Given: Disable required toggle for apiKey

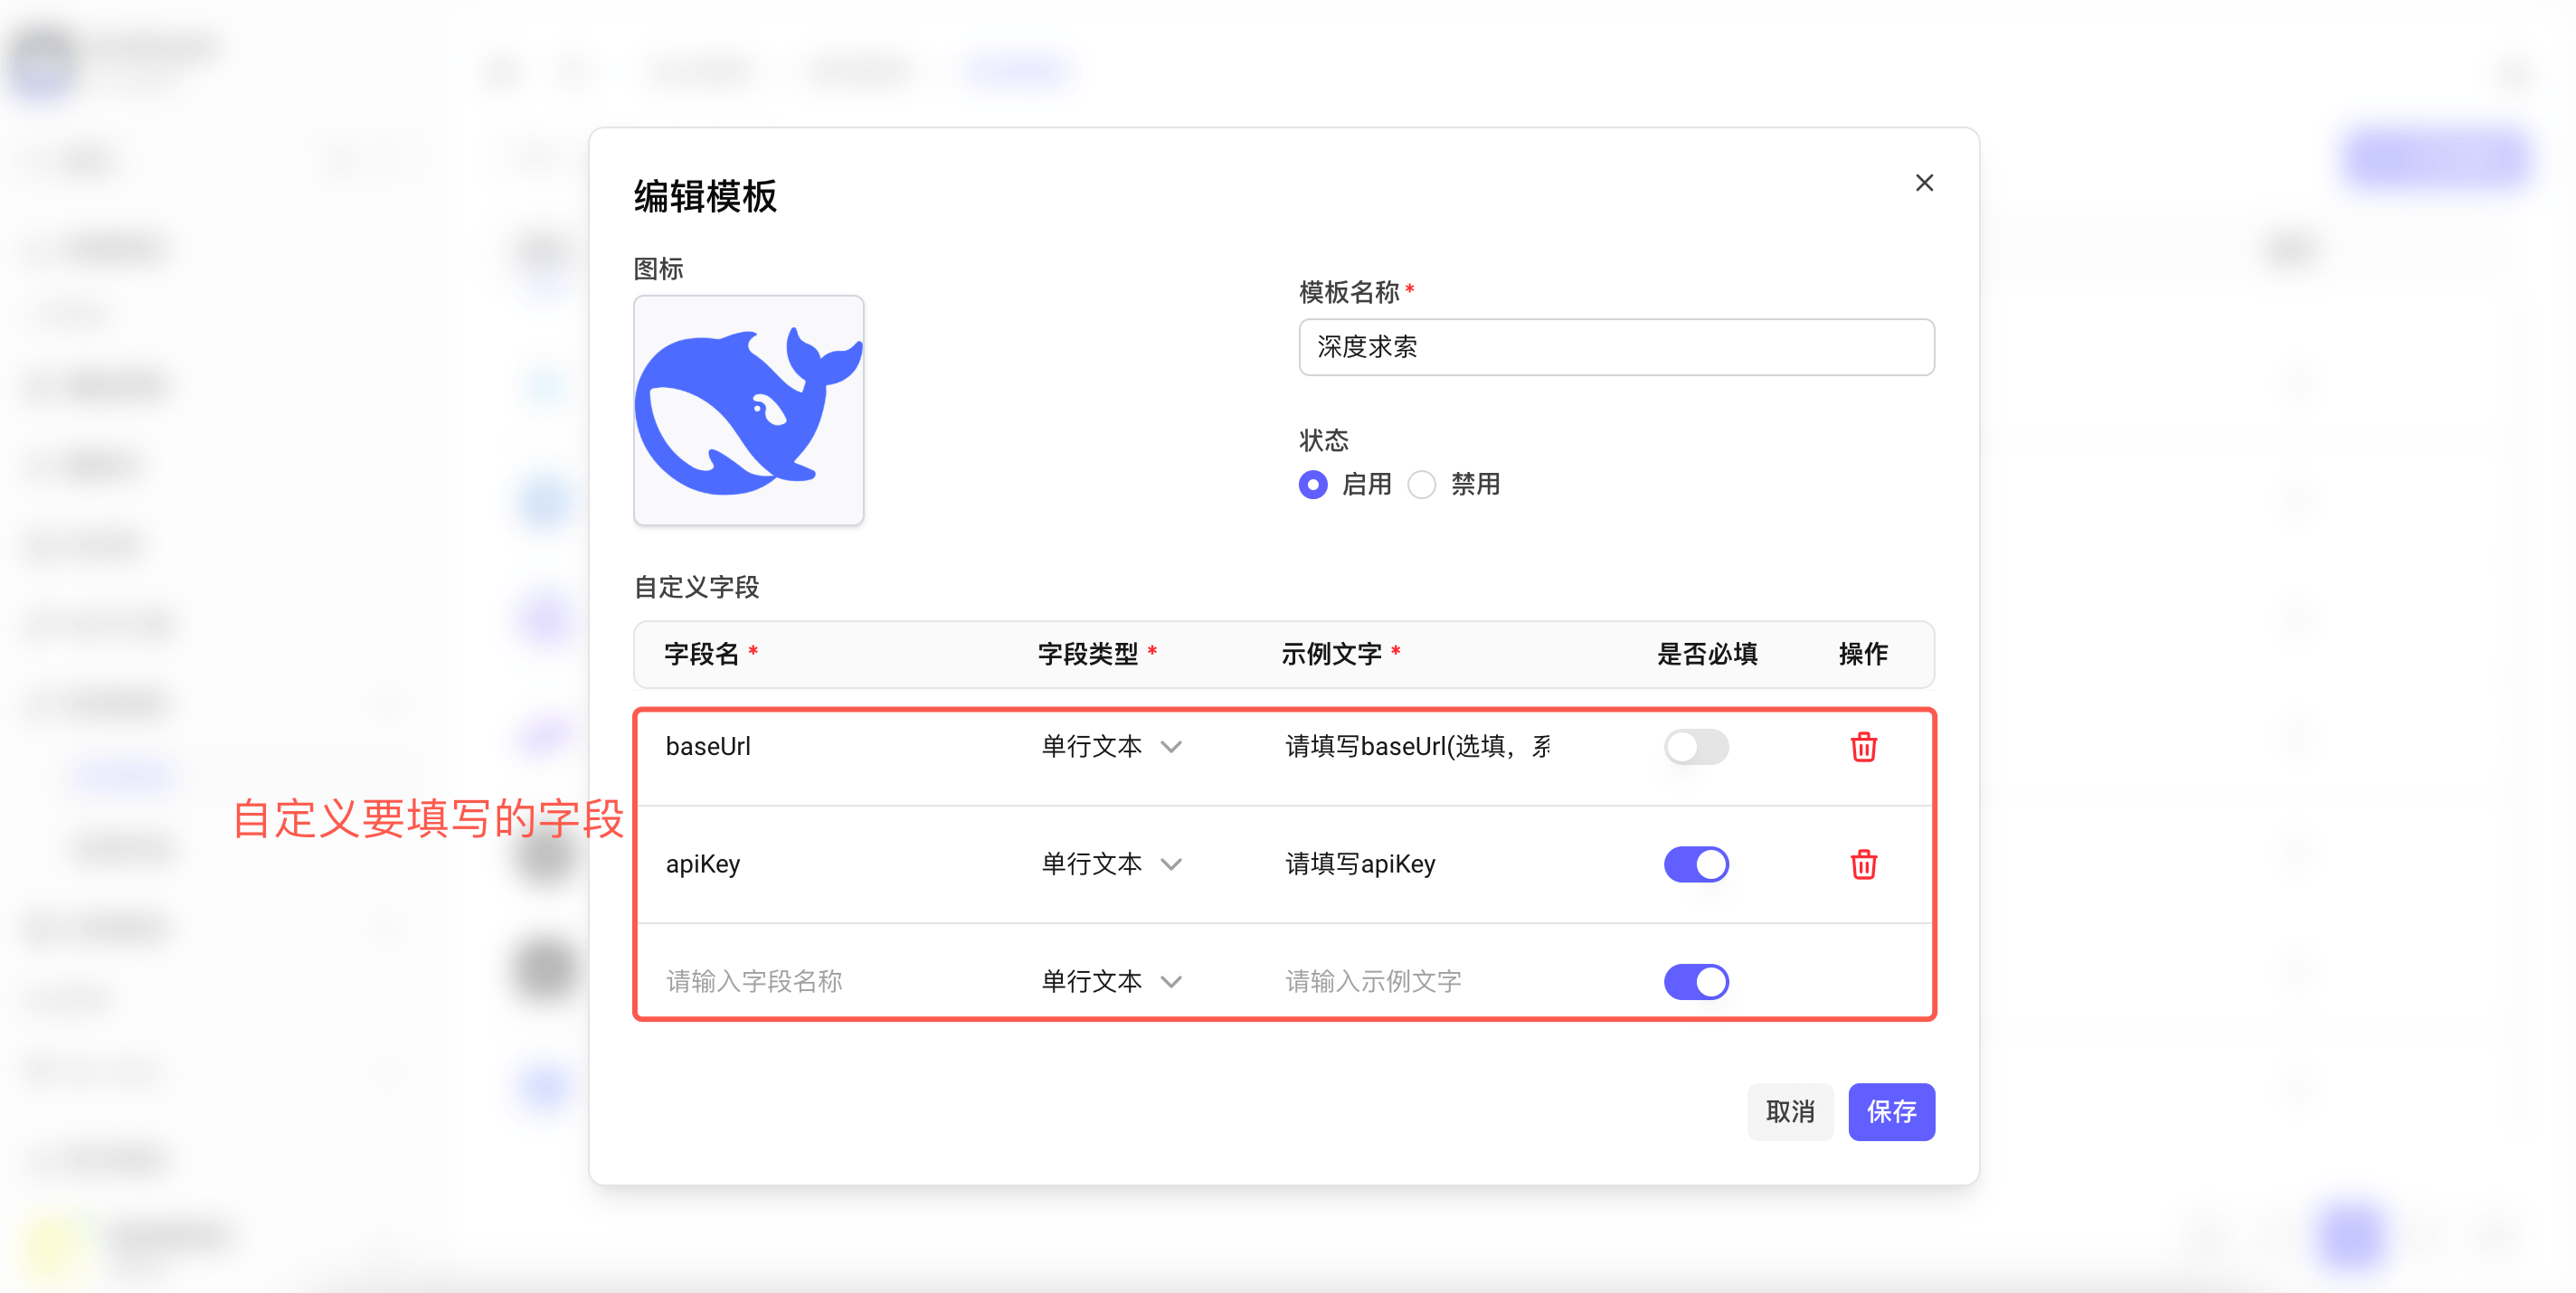Looking at the screenshot, I should 1695,864.
